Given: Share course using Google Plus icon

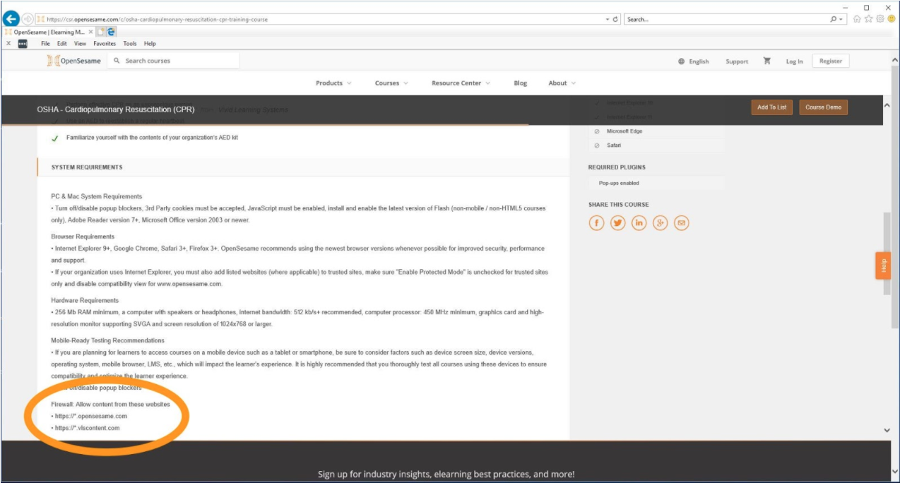Looking at the screenshot, I should [661, 223].
